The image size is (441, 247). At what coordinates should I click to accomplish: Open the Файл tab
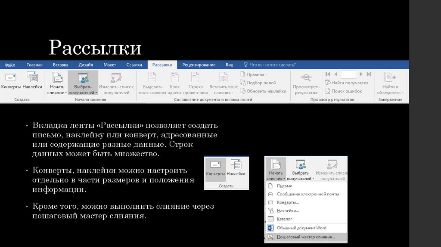point(9,65)
